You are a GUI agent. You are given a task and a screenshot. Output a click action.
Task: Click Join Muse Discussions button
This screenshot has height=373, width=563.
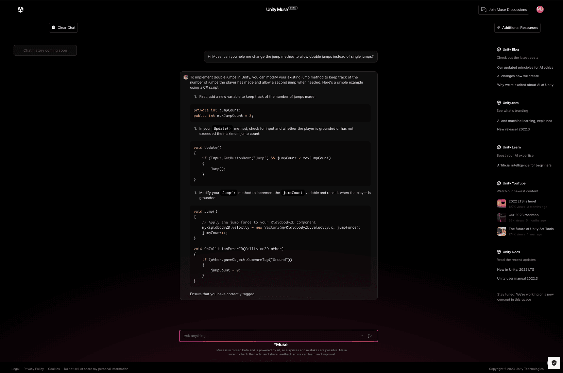click(504, 10)
